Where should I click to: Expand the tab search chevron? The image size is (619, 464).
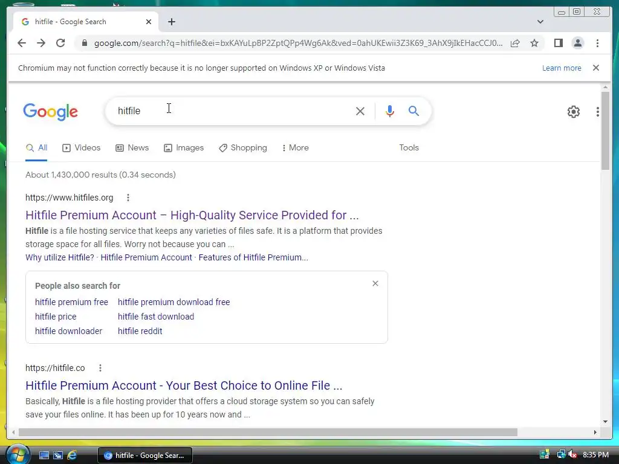point(540,22)
